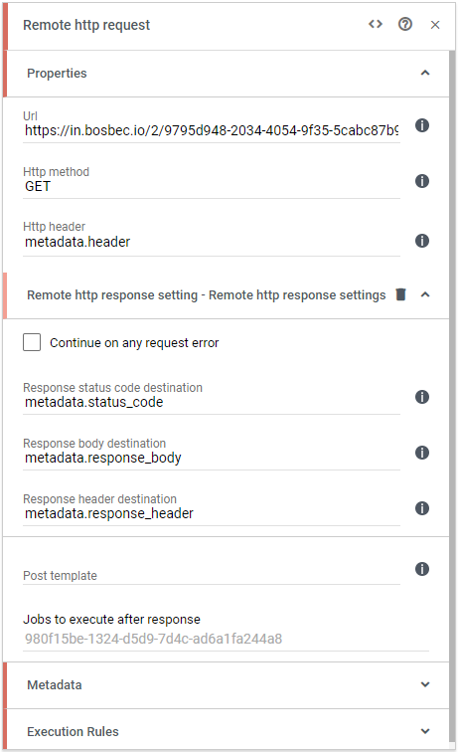
Task: Open the code view icon in header
Action: point(376,24)
